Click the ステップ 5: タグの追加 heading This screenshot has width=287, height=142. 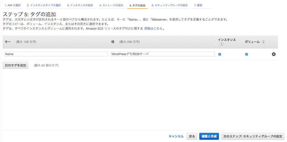click(29, 14)
